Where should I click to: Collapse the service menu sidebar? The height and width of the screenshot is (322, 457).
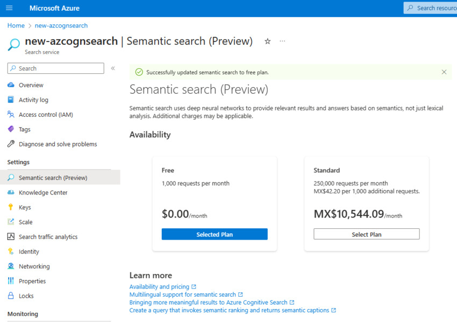click(x=113, y=68)
